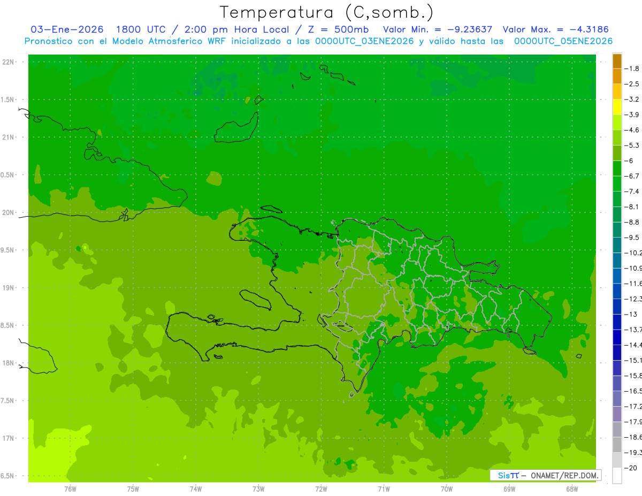Click the '76W' longitude label

tap(70, 489)
